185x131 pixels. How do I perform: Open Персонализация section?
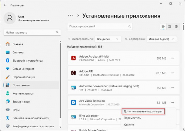[31, 77]
